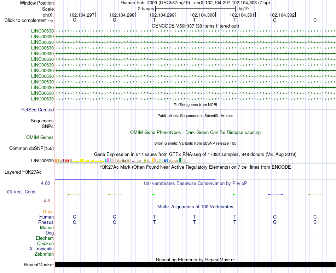Click the Rhesus species label

[x=46, y=222]
